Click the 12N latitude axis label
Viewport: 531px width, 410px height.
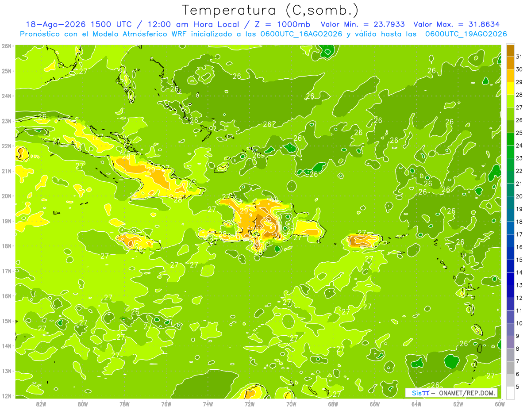point(7,396)
